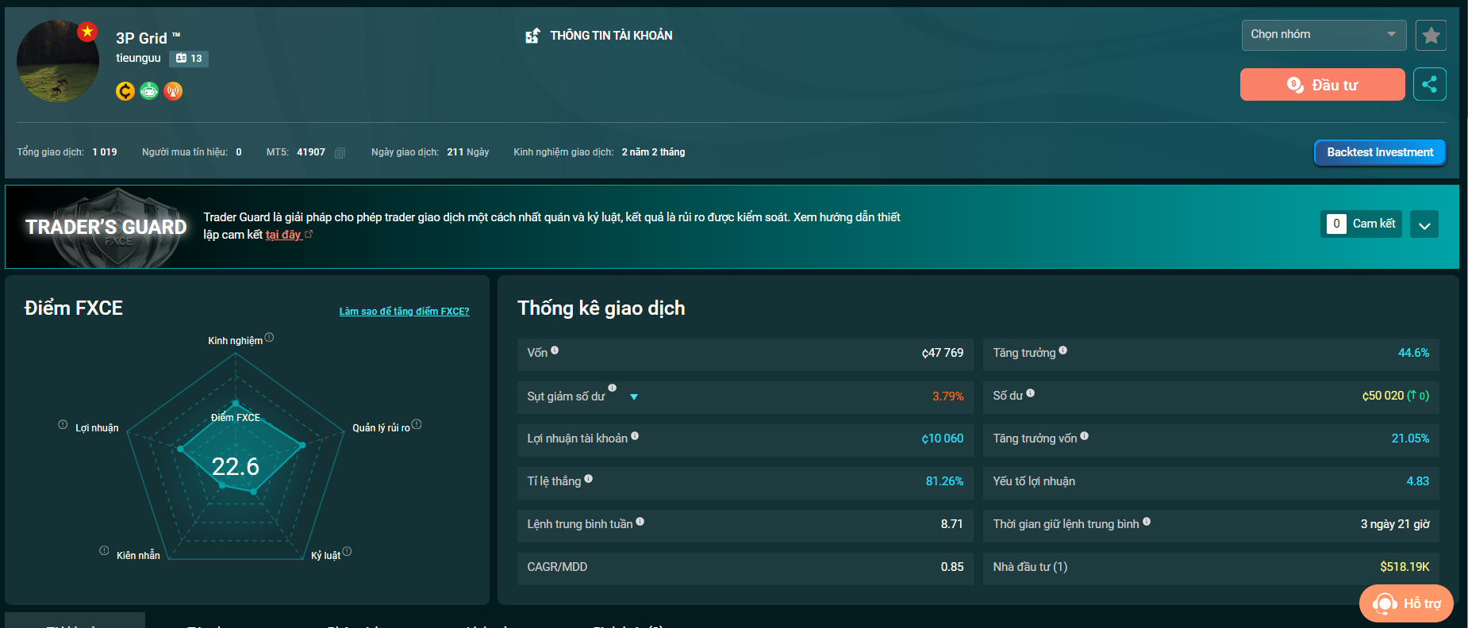Click the Đầu tư invest button

(1322, 84)
